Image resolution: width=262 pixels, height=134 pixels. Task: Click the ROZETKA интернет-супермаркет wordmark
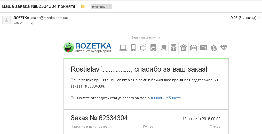93,47
